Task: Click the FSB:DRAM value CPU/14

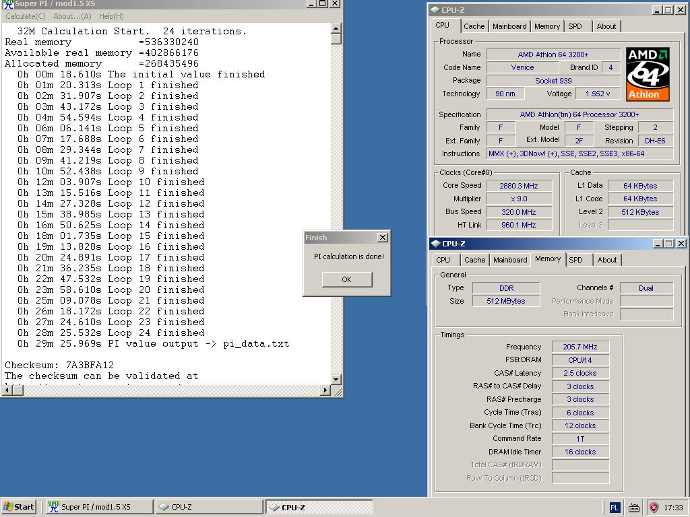Action: click(x=580, y=360)
